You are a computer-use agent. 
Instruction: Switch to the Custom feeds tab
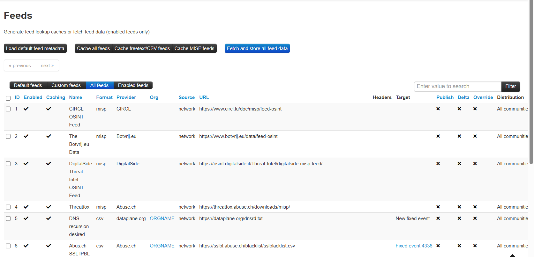point(66,85)
